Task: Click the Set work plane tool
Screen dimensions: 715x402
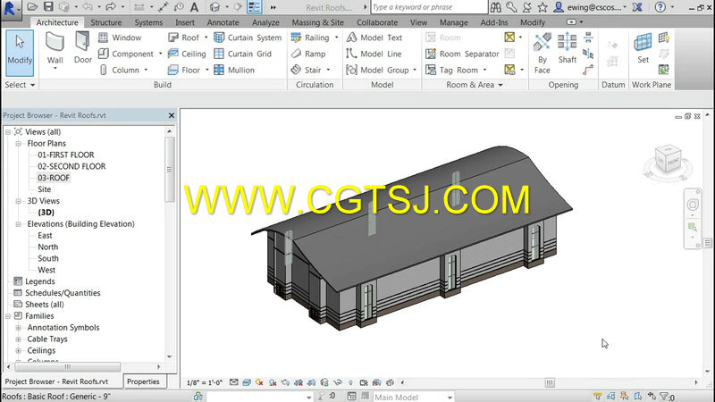Action: click(x=643, y=48)
